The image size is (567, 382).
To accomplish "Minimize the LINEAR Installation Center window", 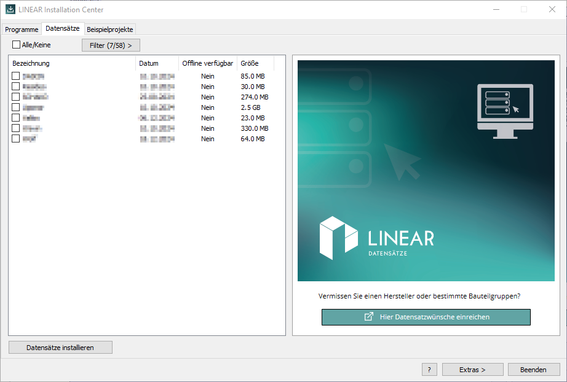I will (496, 9).
